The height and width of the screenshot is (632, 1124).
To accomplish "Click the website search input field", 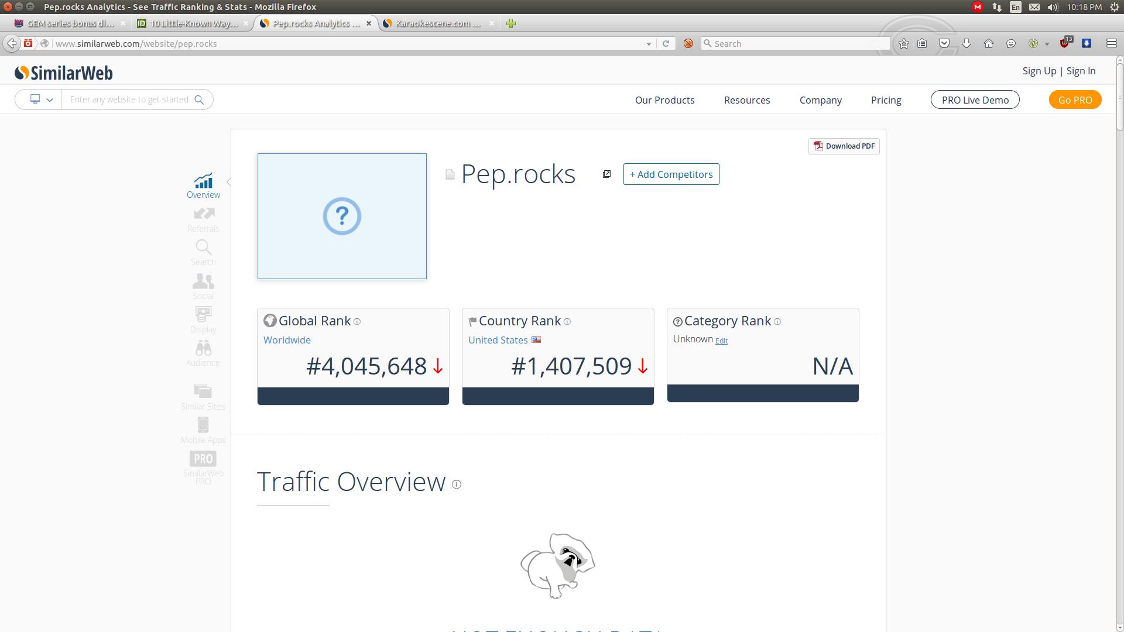I will (129, 99).
